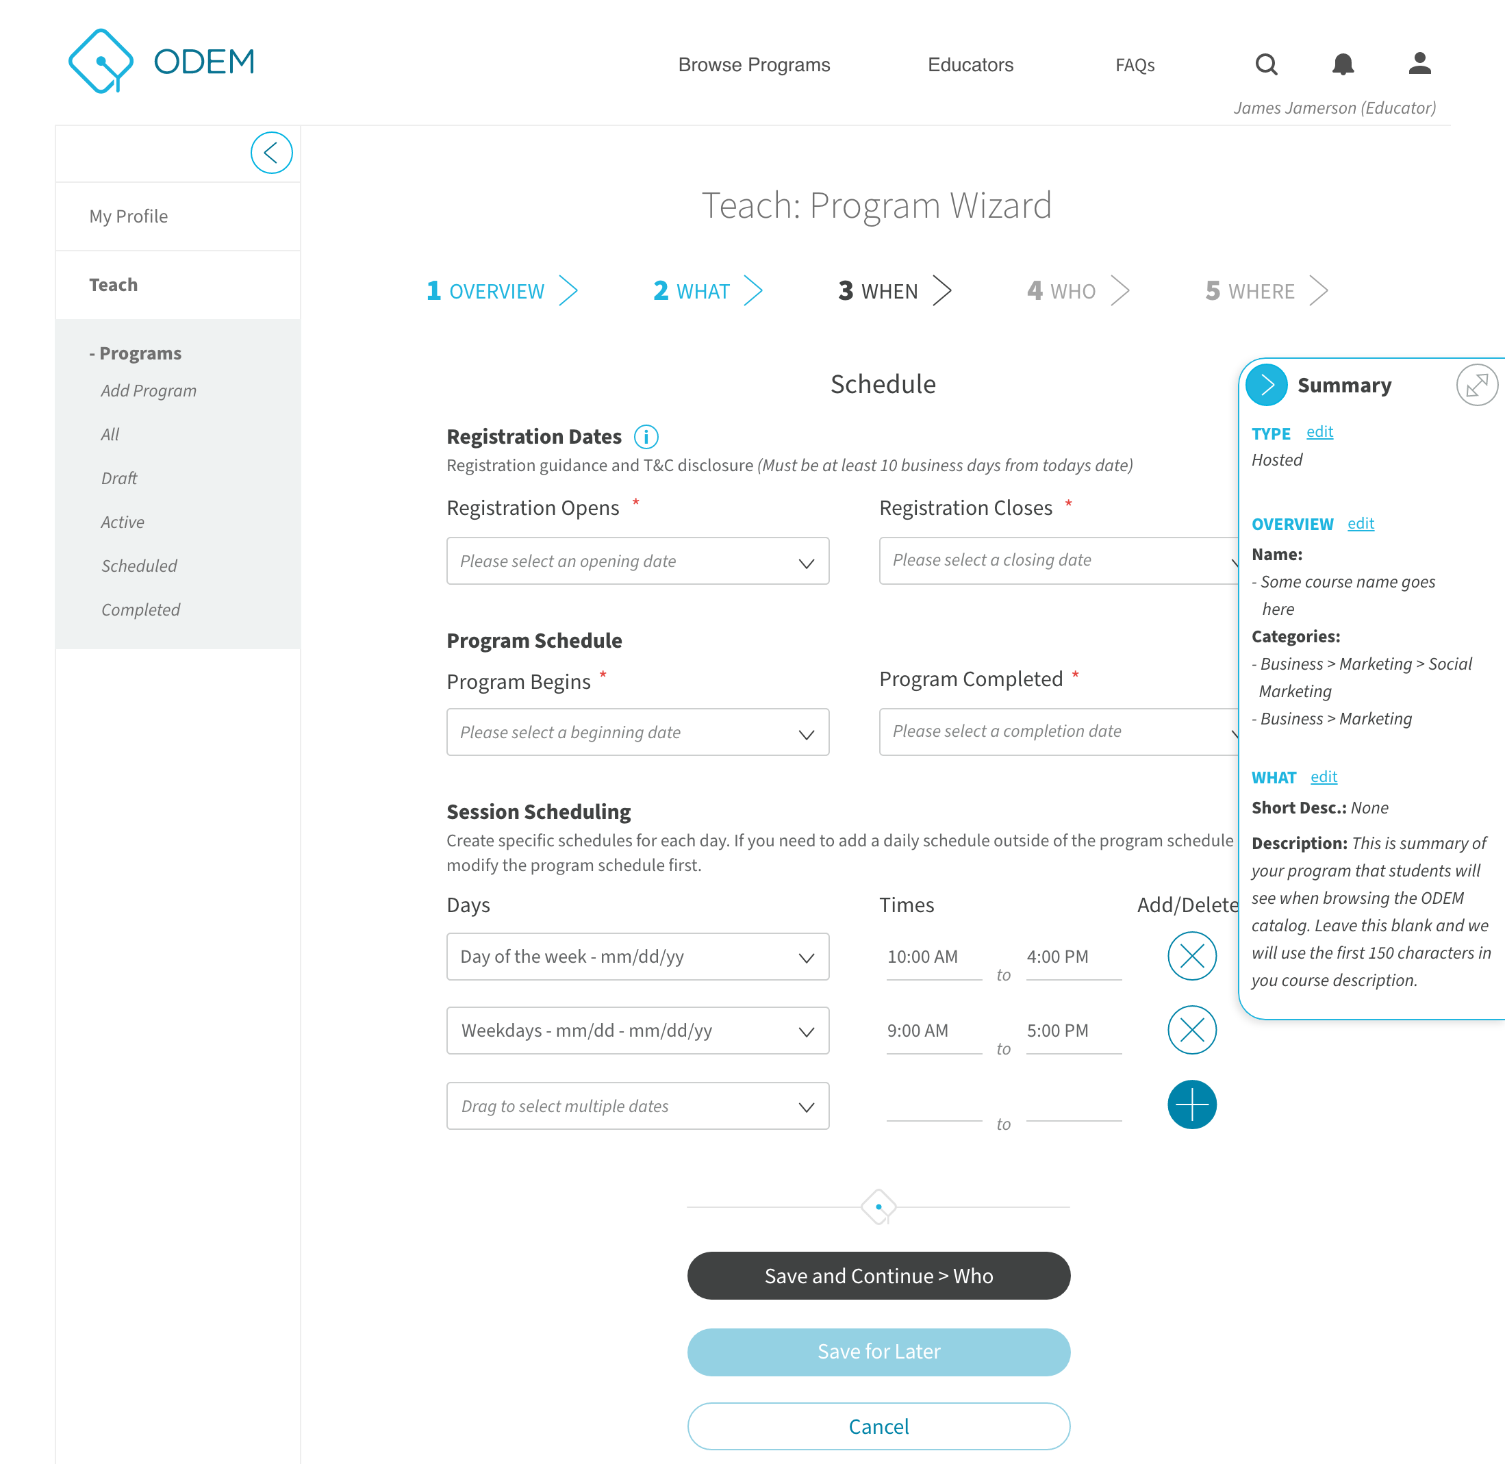The width and height of the screenshot is (1505, 1464).
Task: Open the user account icon
Action: [x=1419, y=64]
